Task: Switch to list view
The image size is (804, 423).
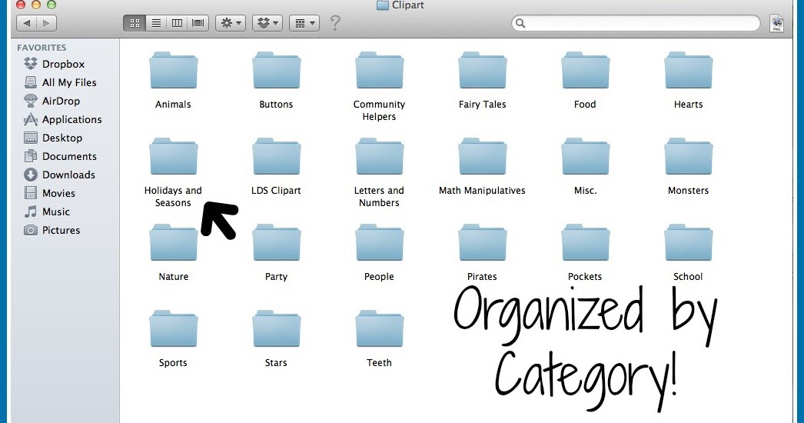Action: coord(156,23)
